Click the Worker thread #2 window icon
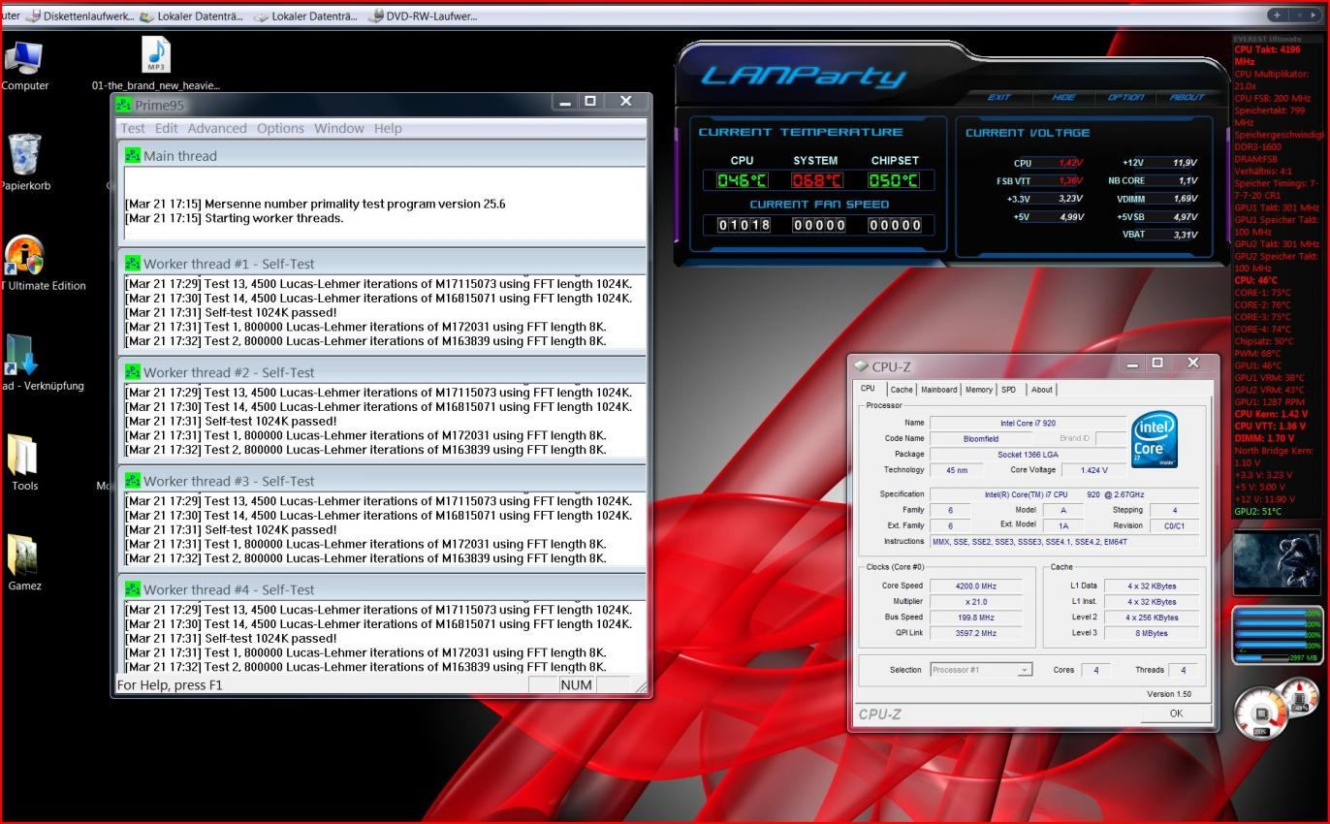 coord(133,372)
